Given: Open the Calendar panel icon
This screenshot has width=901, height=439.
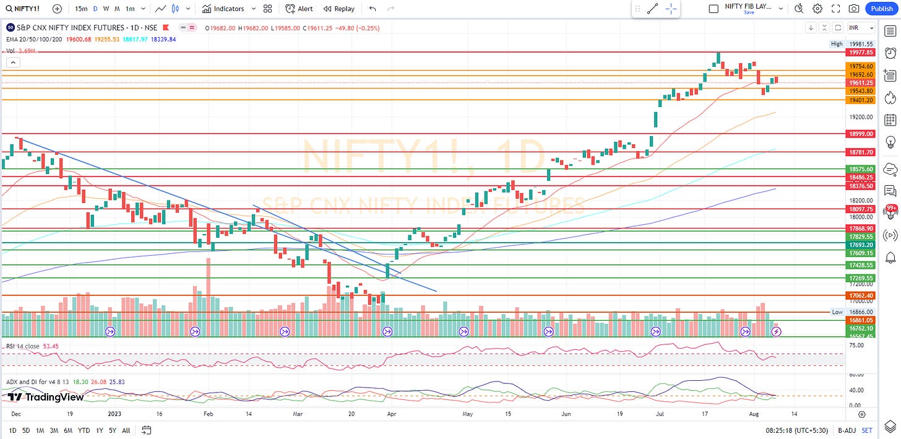Looking at the screenshot, I should [x=890, y=120].
